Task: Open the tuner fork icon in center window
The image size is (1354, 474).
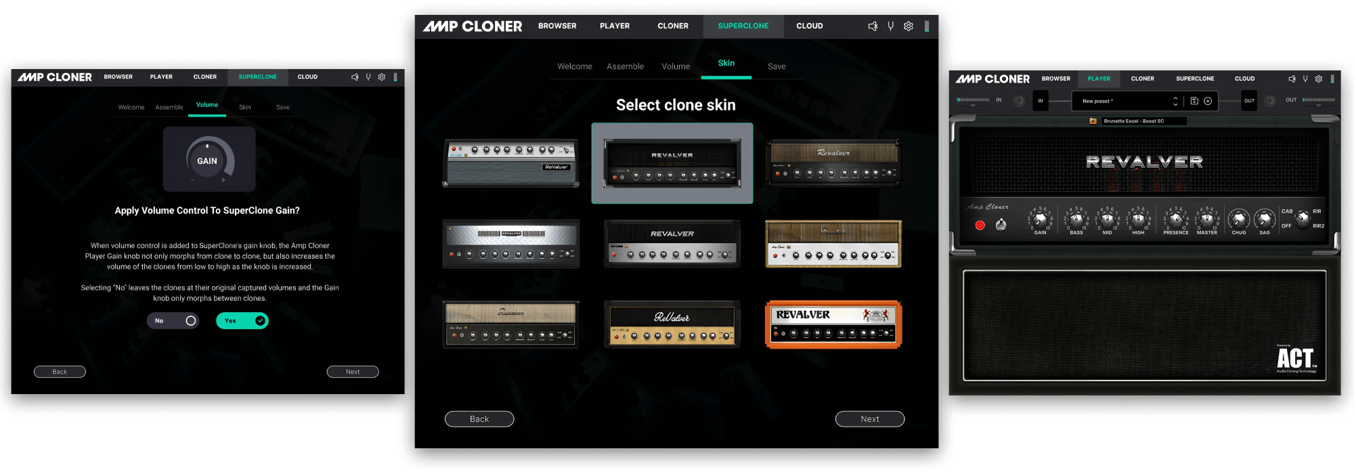Action: click(891, 26)
